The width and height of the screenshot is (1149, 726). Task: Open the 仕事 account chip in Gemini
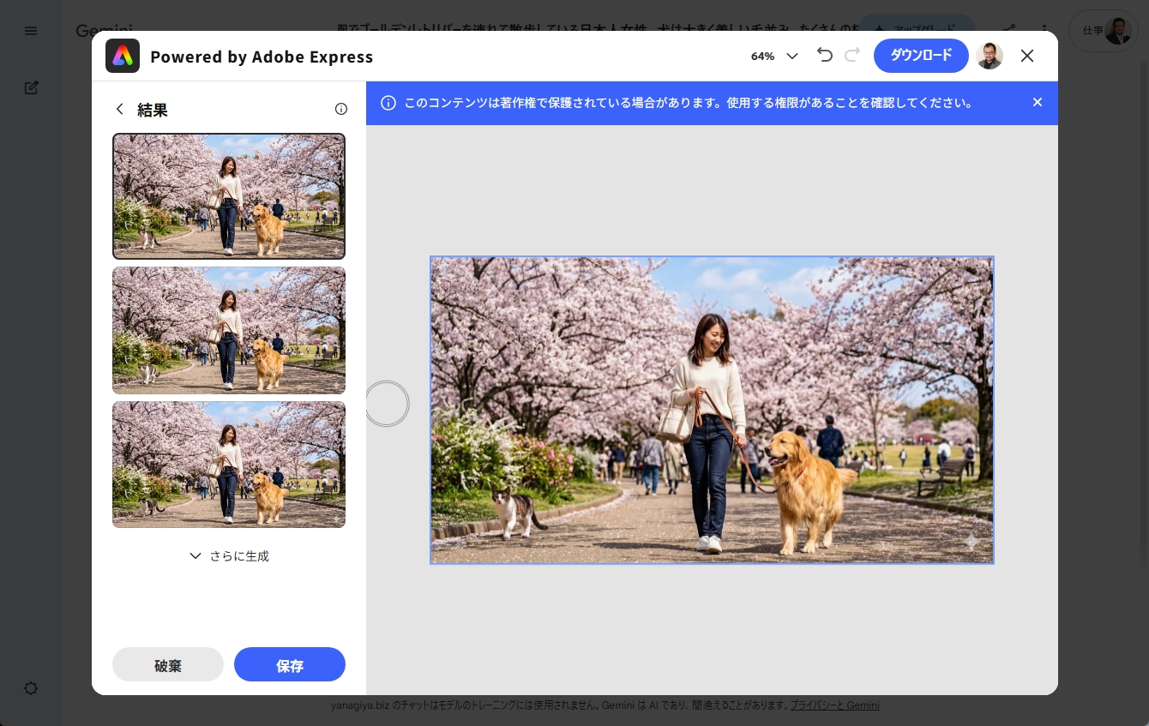[1104, 31]
